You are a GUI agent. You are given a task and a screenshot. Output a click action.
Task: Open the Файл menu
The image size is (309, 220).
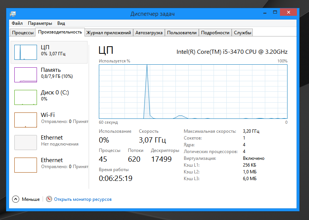coord(17,23)
